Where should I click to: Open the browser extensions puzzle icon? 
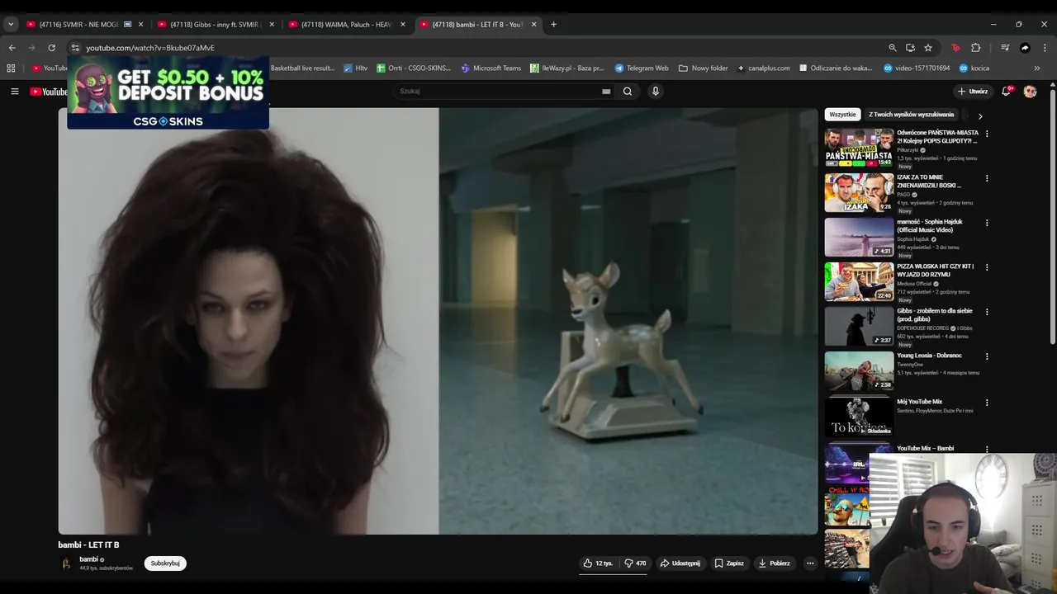click(976, 48)
